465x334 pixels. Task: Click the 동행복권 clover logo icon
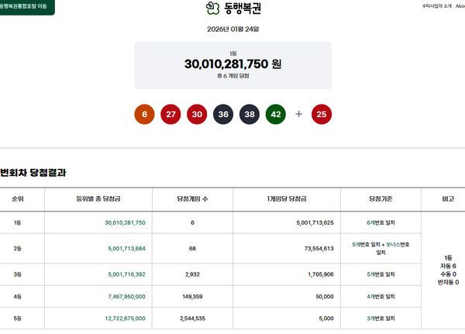pyautogui.click(x=212, y=9)
